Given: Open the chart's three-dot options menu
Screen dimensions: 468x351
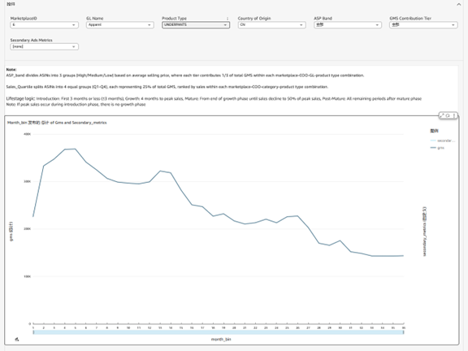Looking at the screenshot, I should [x=454, y=115].
